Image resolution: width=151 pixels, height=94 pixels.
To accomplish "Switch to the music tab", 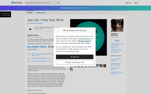I will coord(30,13).
